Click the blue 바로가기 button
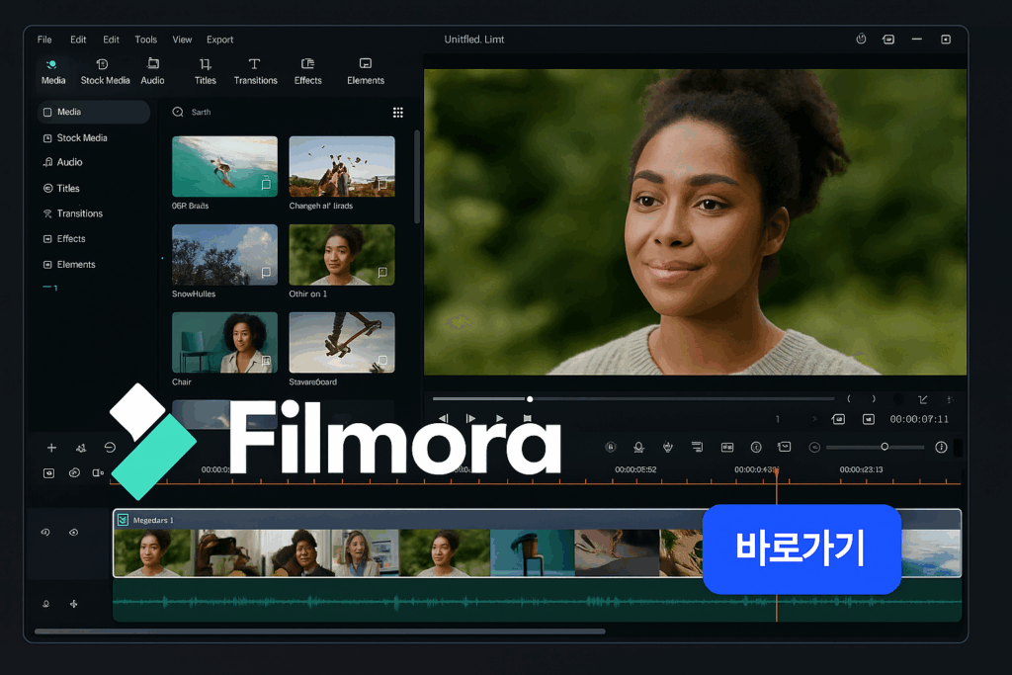The image size is (1012, 675). coord(801,549)
